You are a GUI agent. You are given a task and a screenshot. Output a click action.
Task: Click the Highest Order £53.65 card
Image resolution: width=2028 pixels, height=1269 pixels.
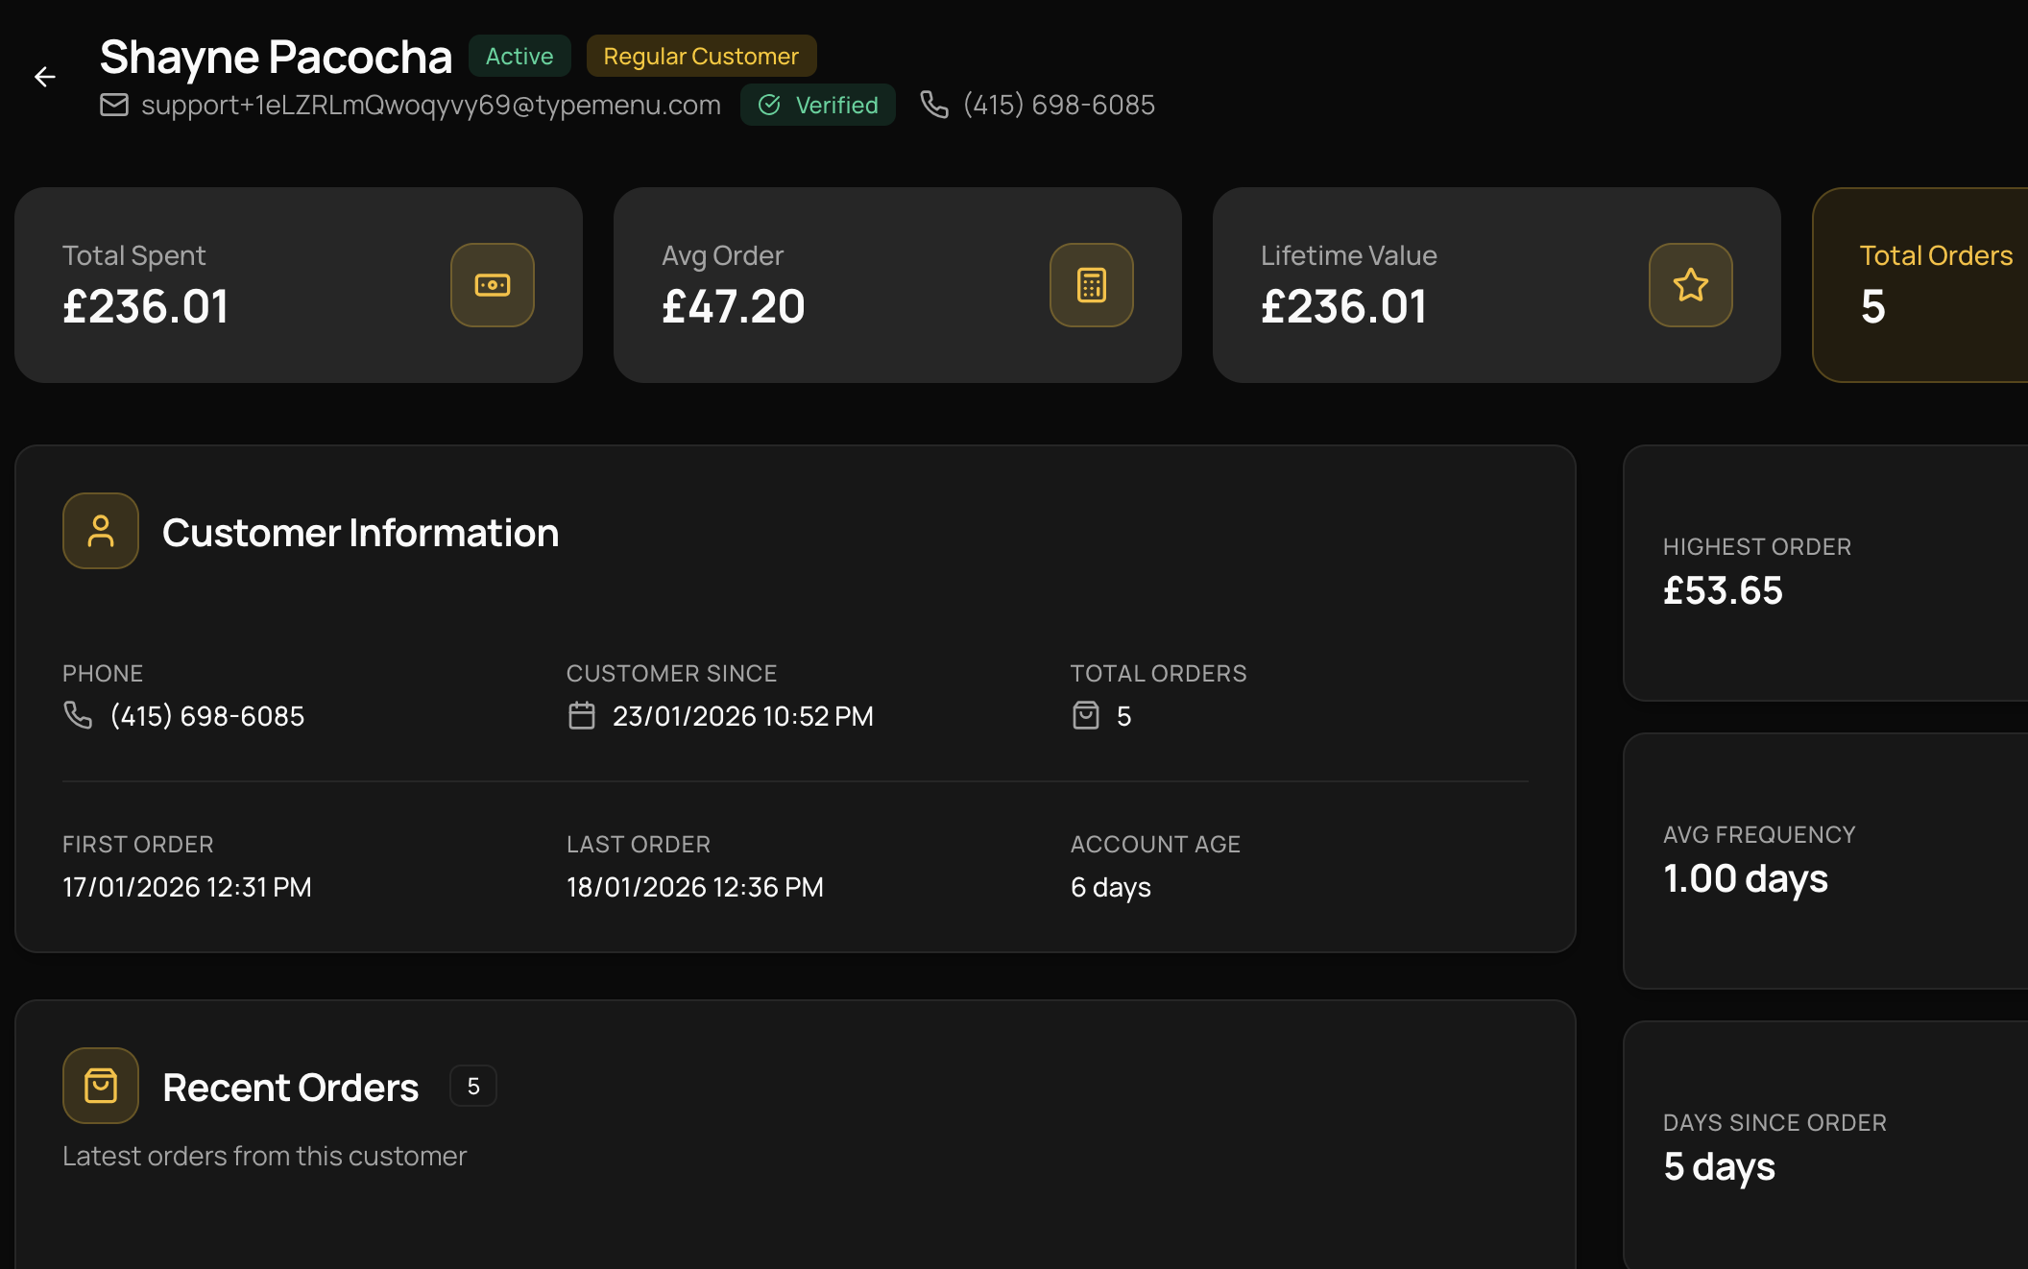tap(1824, 573)
